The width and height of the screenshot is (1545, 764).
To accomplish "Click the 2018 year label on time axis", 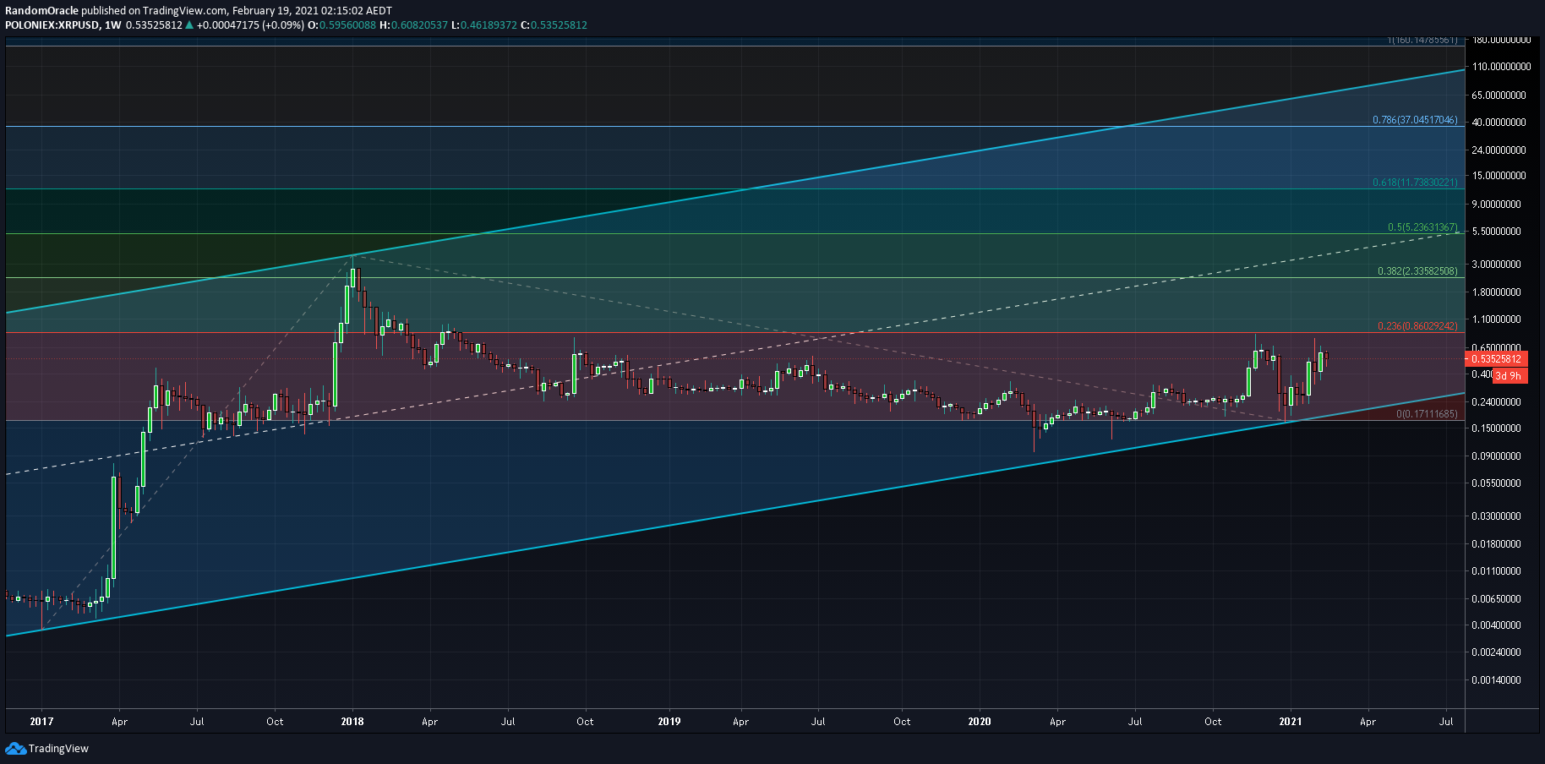I will pos(352,722).
